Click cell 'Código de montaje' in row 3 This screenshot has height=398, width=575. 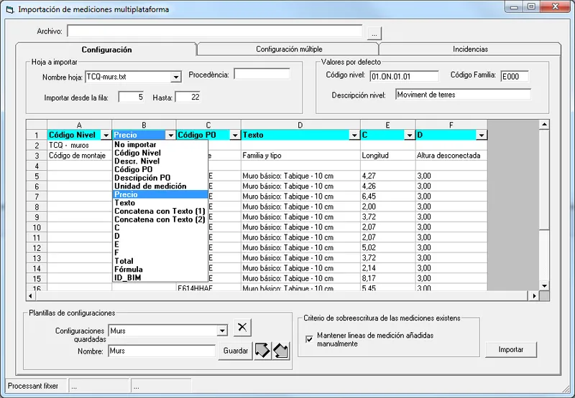click(79, 156)
